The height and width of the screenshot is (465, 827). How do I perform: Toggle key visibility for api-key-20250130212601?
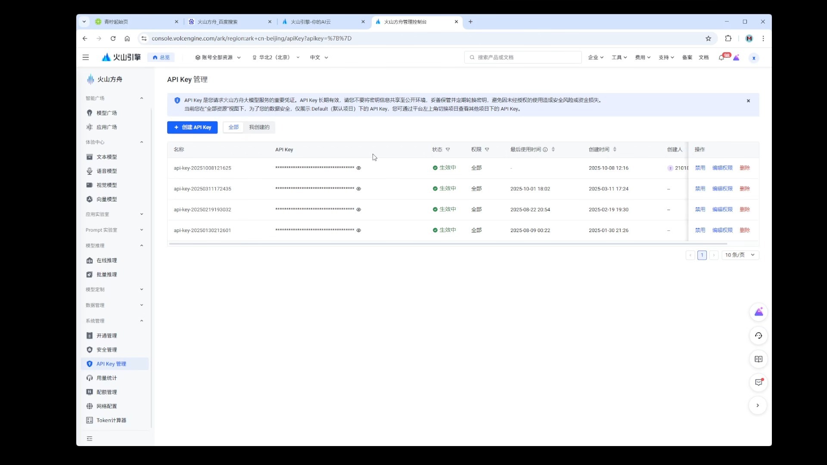[x=358, y=230]
